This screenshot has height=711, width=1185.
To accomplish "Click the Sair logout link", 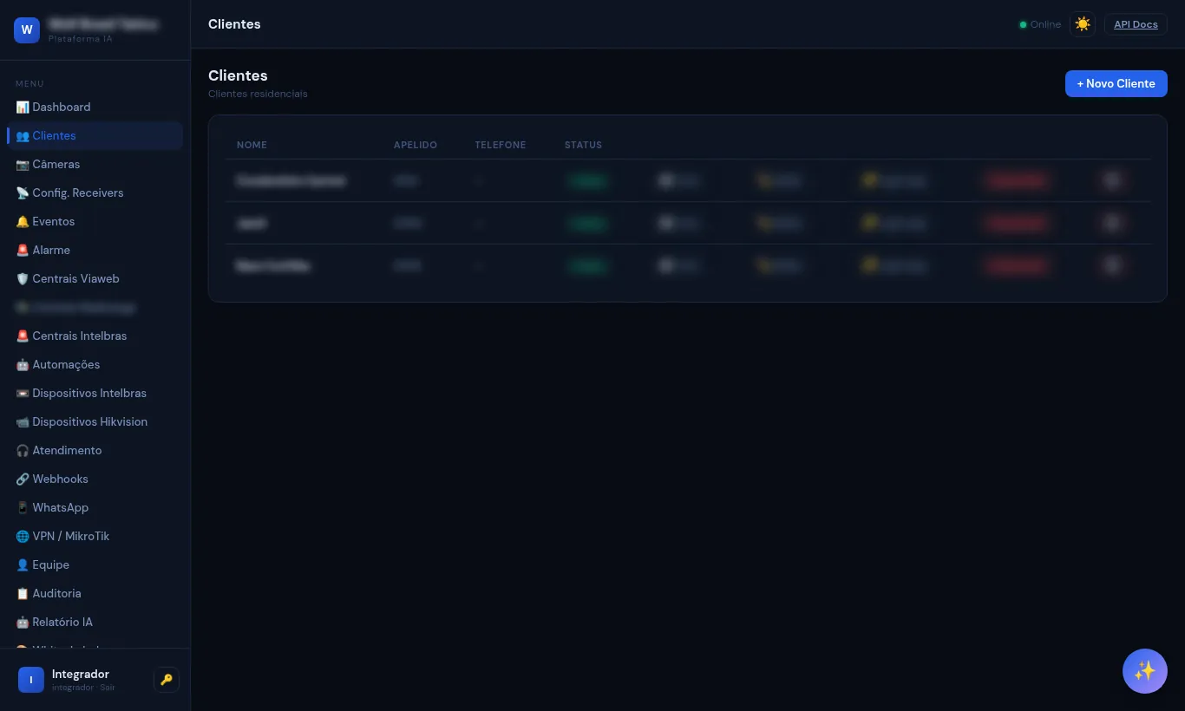I will [108, 688].
